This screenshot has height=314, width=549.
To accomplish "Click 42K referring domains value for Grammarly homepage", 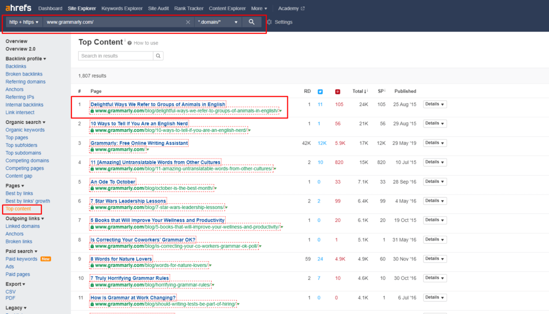I will coord(306,143).
